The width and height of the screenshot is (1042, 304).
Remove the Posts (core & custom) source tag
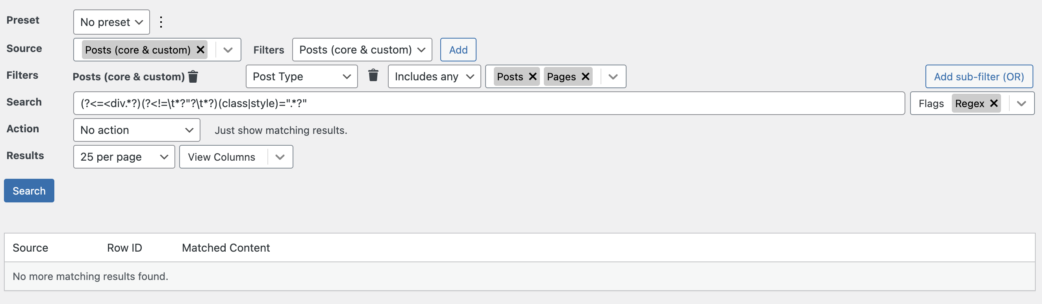pos(200,50)
